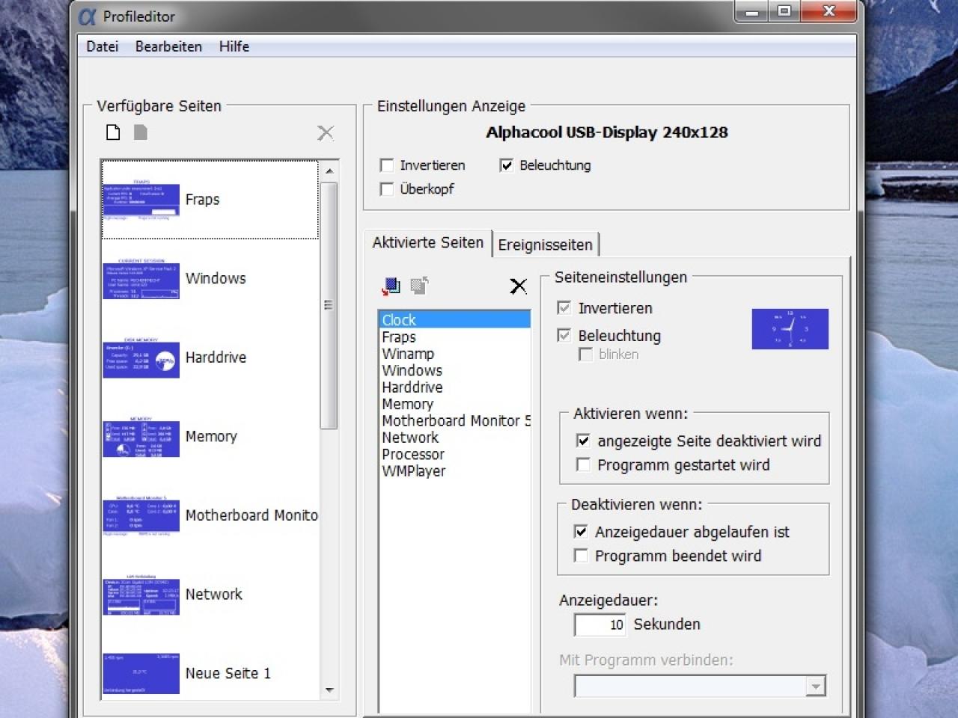Viewport: 958px width, 718px height.
Task: Select the Network page thumbnail
Action: 141,595
